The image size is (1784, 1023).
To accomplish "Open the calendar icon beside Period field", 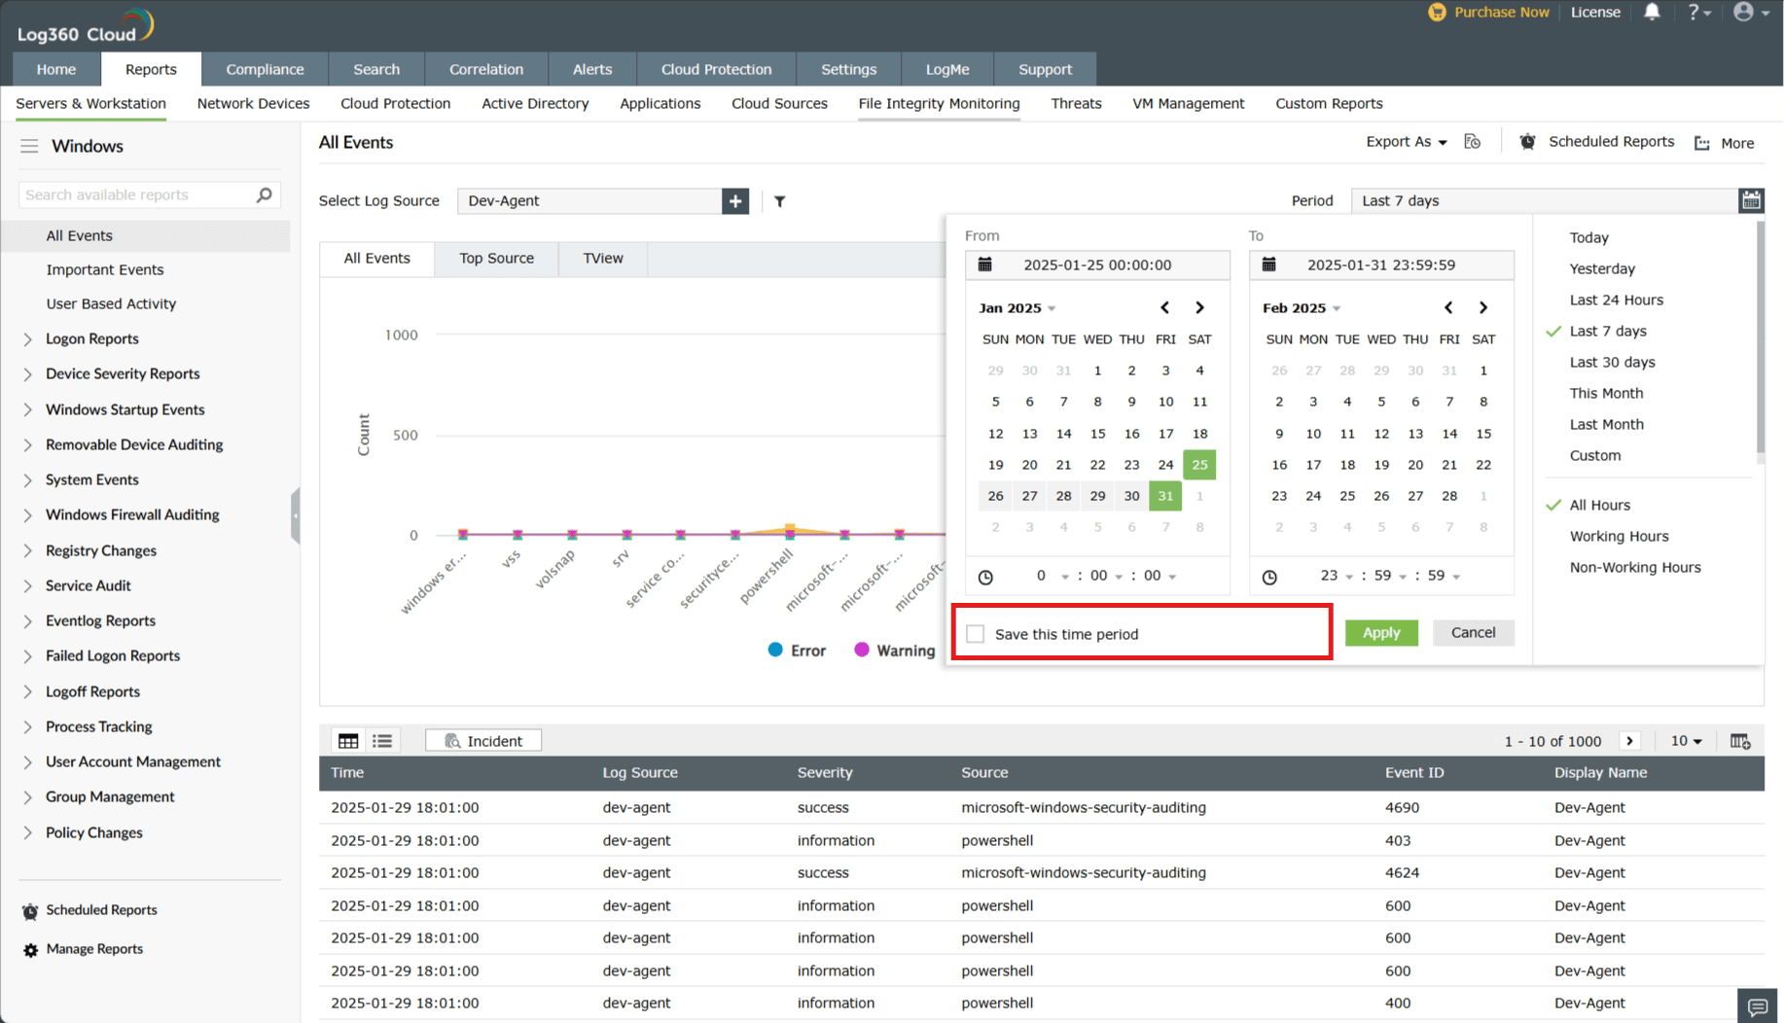I will click(1751, 200).
